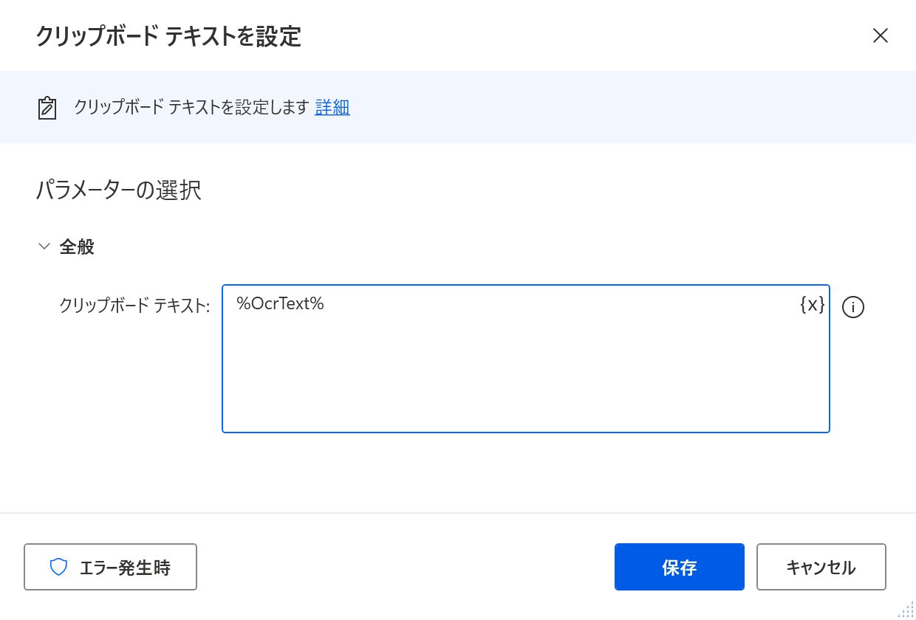The image size is (916, 620).
Task: Close the dialog with the X icon
Action: pos(880,35)
